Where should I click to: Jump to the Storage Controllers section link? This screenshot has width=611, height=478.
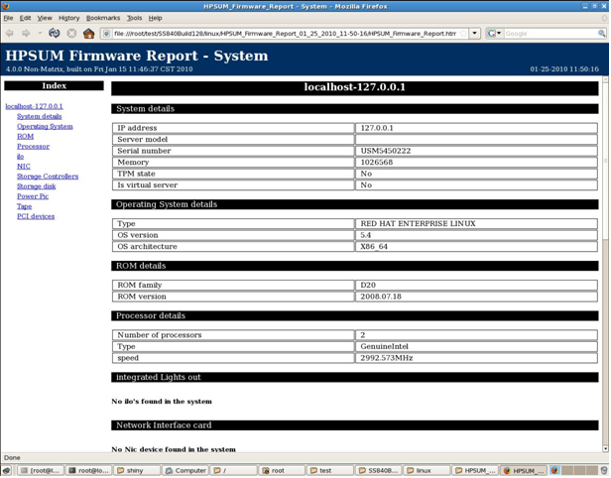tap(46, 177)
